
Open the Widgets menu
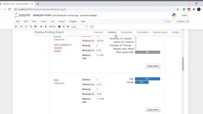point(73,22)
